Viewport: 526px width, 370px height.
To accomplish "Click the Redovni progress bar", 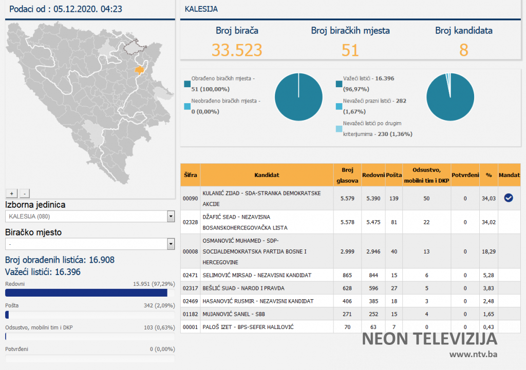I will (86, 293).
